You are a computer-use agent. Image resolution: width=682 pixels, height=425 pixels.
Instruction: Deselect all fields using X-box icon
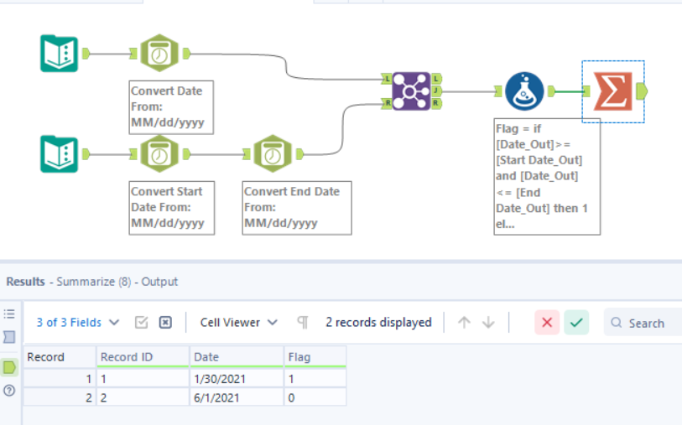(165, 323)
